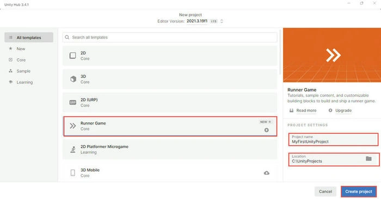This screenshot has width=381, height=199.
Task: Browse location with the folder icon
Action: click(368, 158)
